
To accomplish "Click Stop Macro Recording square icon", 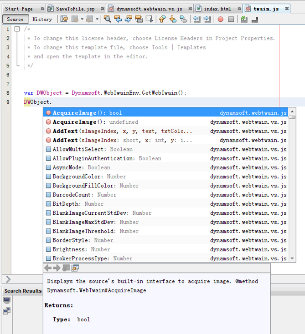I will tap(231, 19).
